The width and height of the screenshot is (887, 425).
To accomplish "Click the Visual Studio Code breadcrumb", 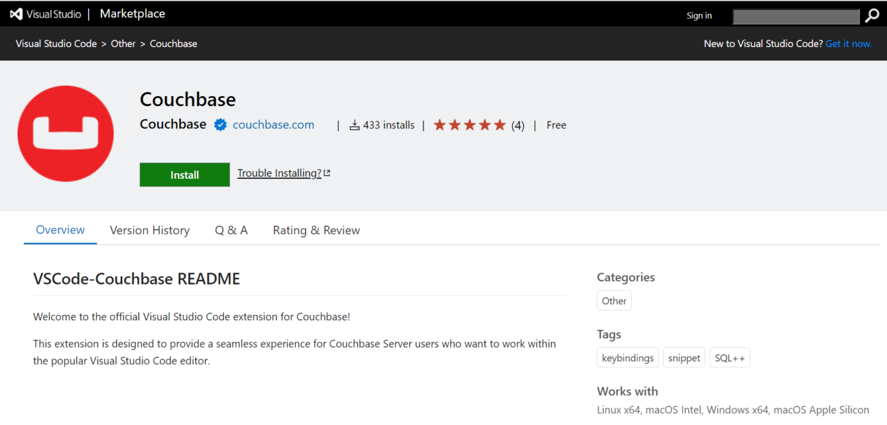I will [x=56, y=43].
